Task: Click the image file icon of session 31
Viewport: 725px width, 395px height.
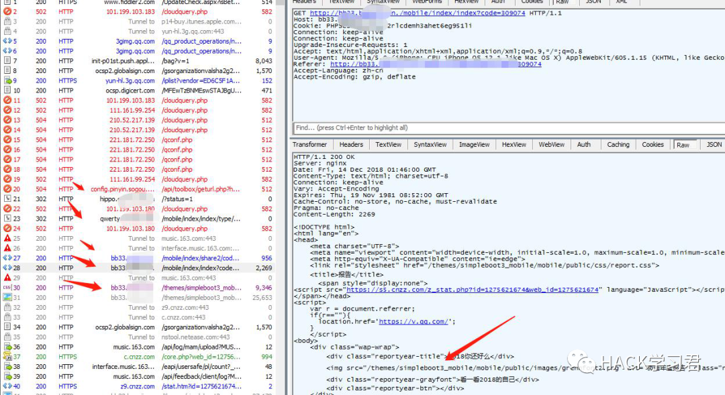Action: tap(7, 298)
